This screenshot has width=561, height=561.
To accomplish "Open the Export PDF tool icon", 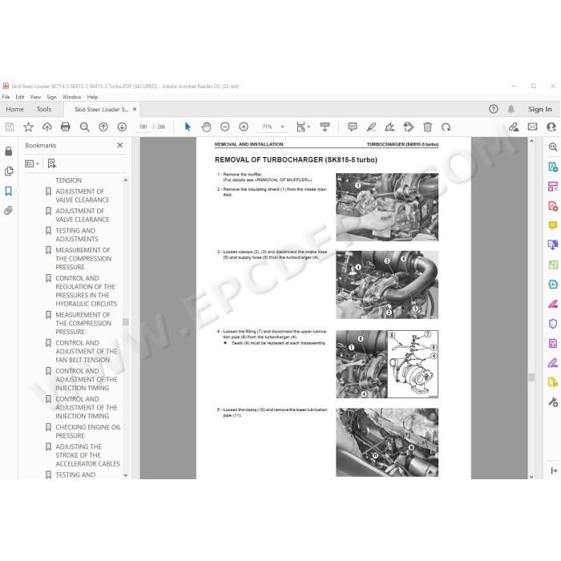I will 553,167.
